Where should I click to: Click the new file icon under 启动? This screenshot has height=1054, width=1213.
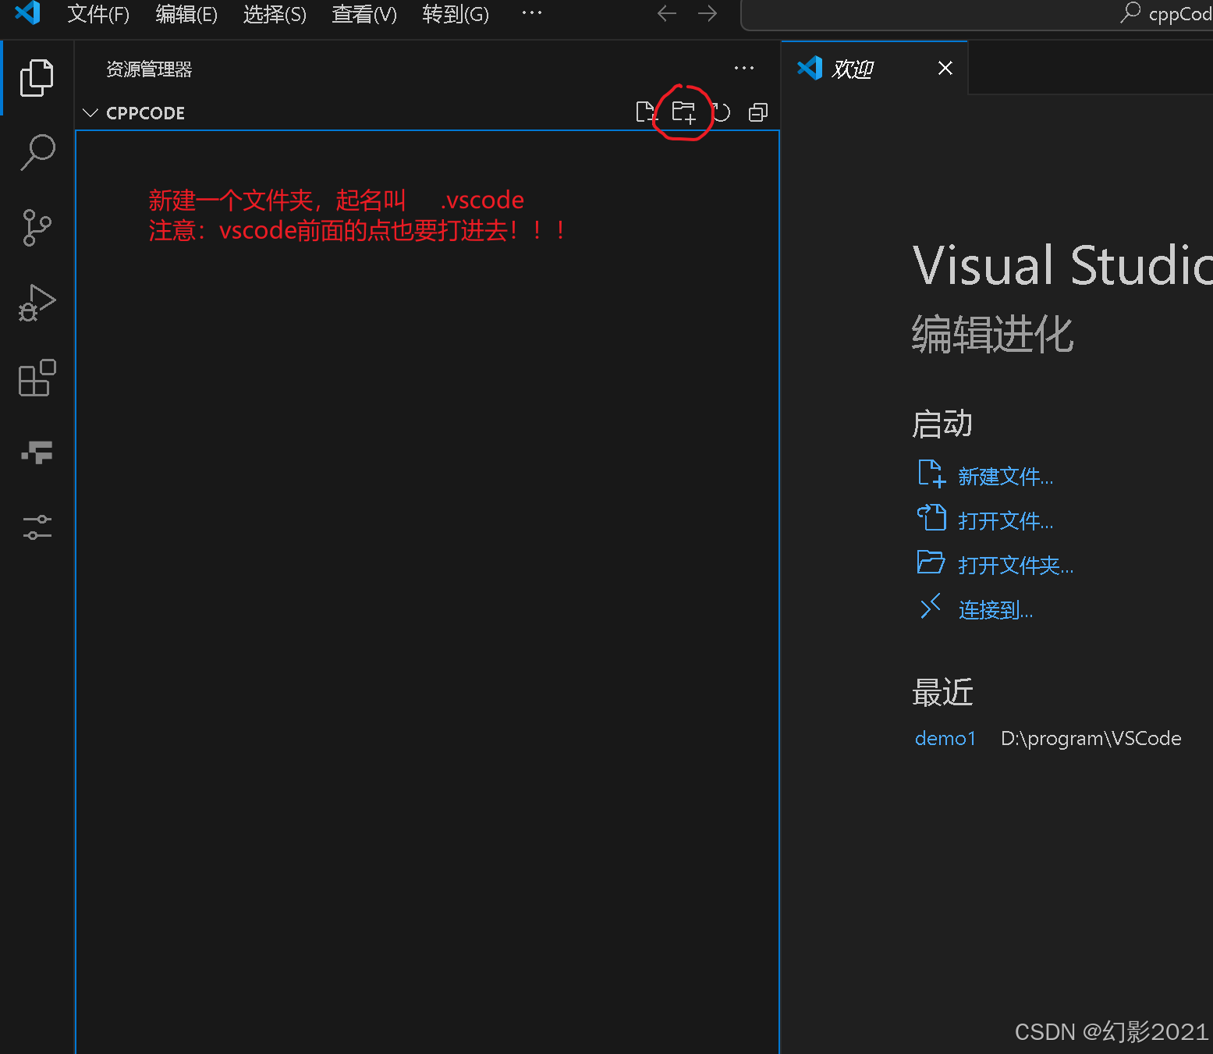931,474
